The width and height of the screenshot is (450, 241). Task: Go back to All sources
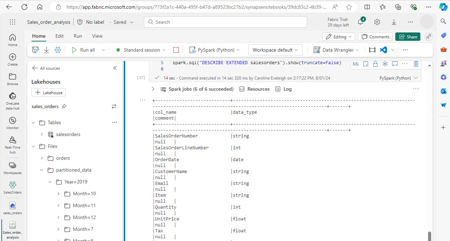tap(46, 68)
